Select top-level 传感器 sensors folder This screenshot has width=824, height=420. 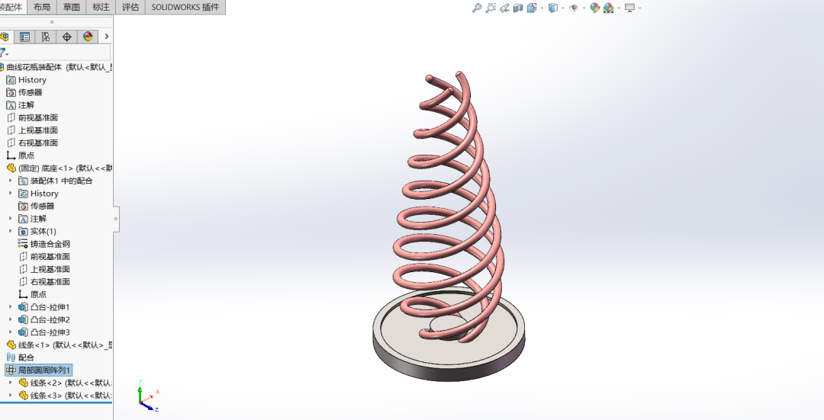[24, 92]
